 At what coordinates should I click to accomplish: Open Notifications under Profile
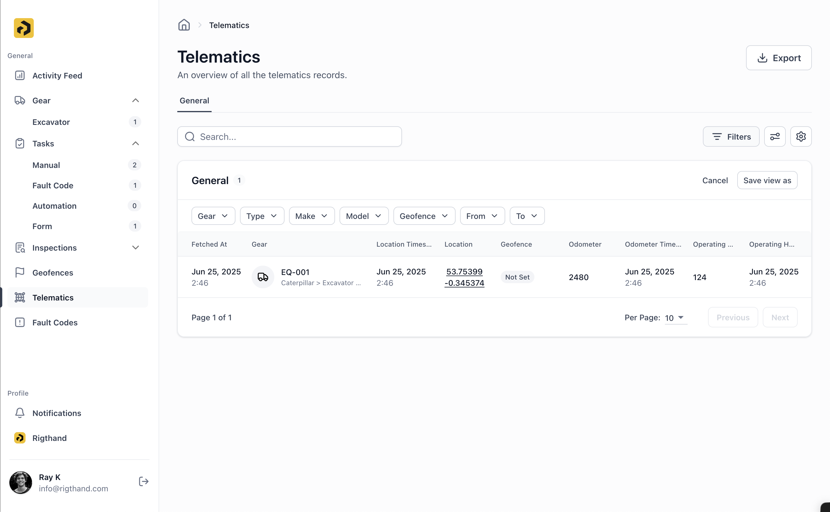(x=57, y=413)
